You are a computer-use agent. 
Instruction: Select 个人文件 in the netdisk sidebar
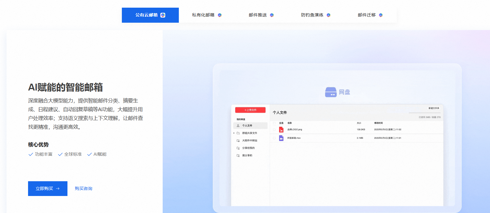[250, 126]
